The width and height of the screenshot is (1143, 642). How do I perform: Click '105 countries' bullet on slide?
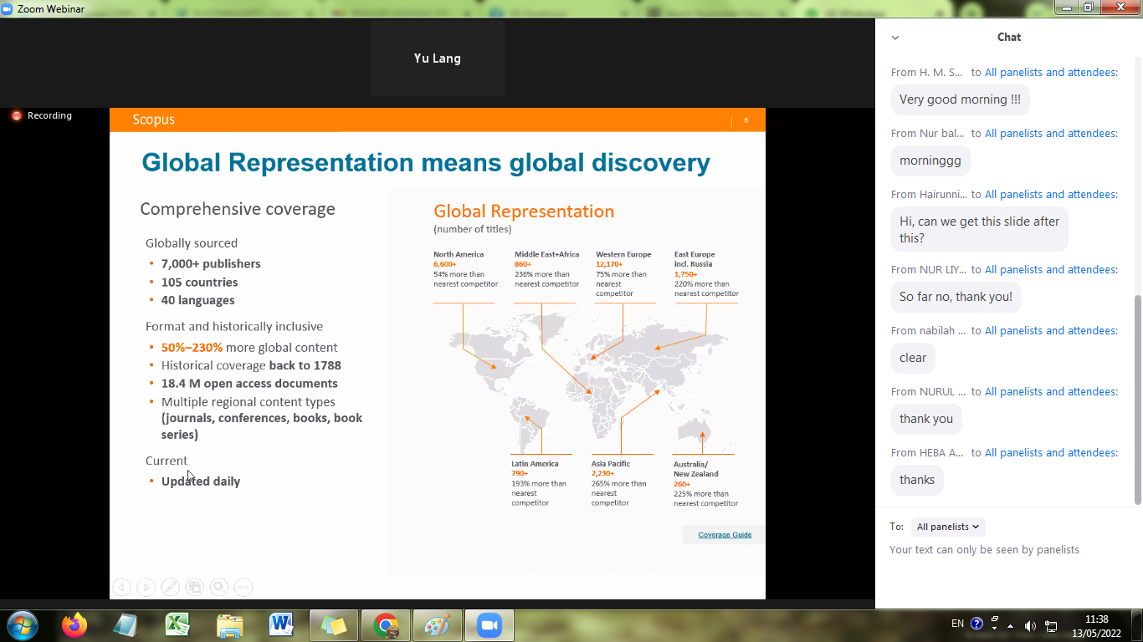(199, 283)
